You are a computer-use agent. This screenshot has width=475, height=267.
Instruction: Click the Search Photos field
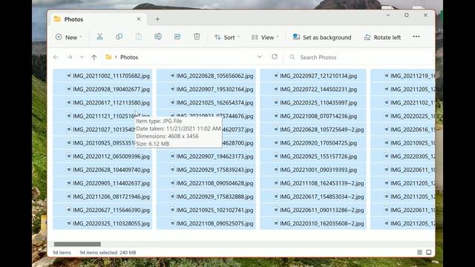coord(359,57)
